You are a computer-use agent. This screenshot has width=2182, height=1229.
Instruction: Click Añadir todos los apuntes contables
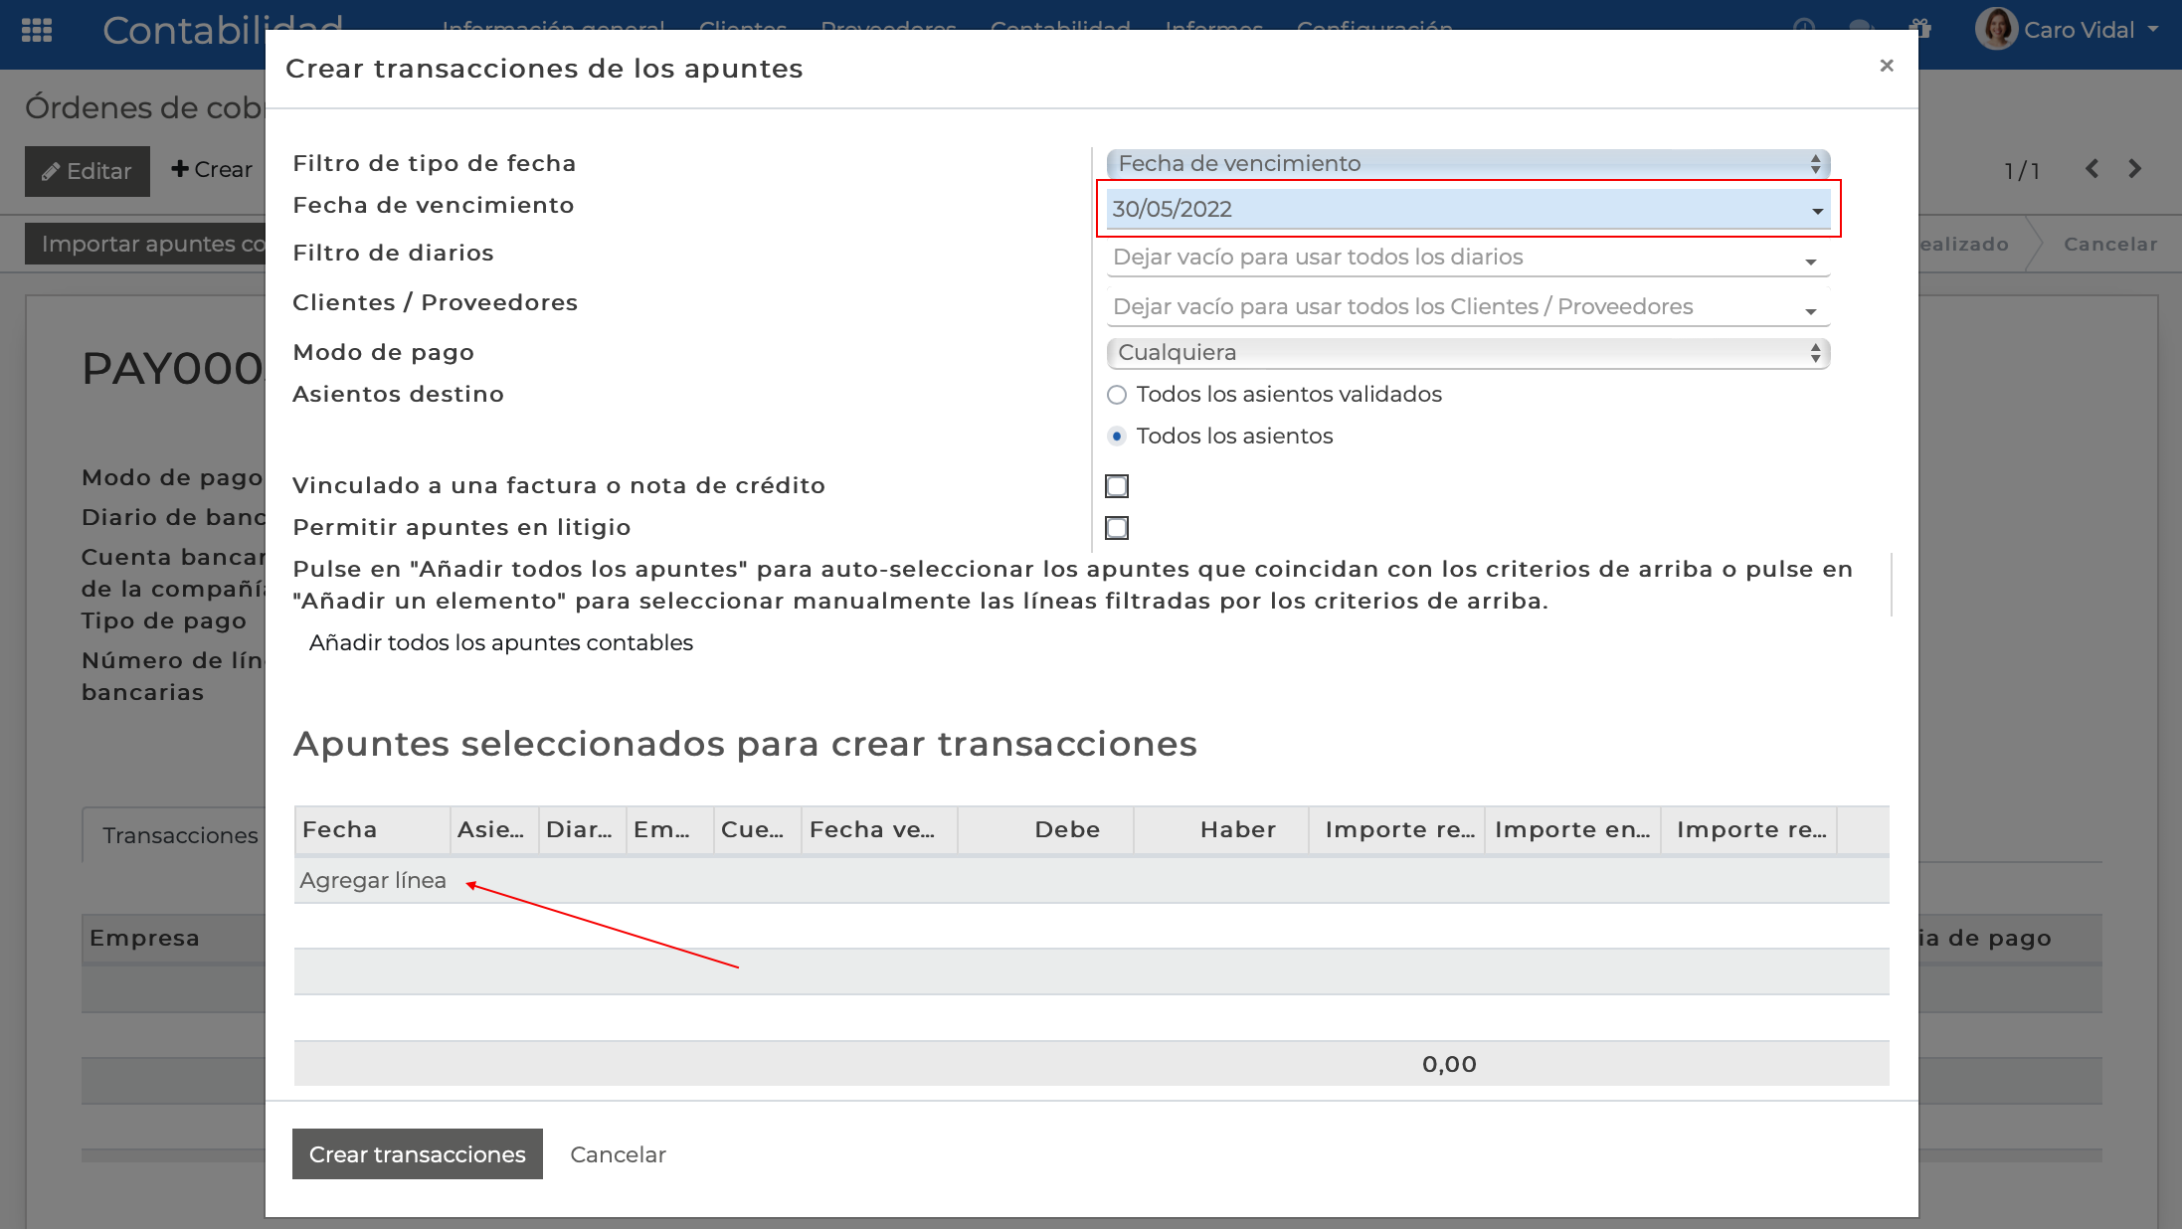(x=501, y=642)
